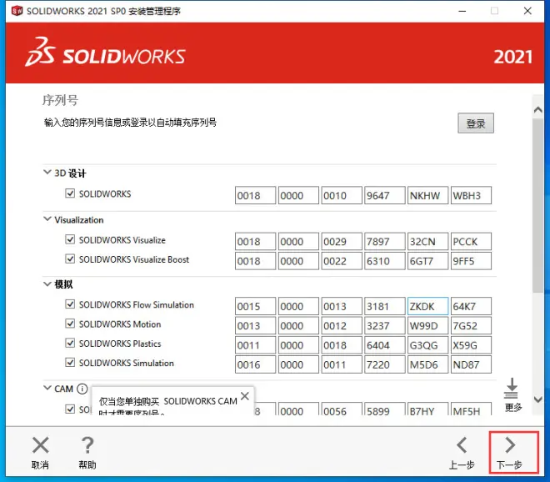This screenshot has height=482, width=550.
Task: Toggle the SOLIDWORKS Visualize checkbox
Action: [x=70, y=239]
